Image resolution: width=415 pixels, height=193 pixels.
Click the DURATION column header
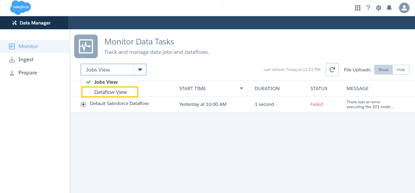[267, 88]
